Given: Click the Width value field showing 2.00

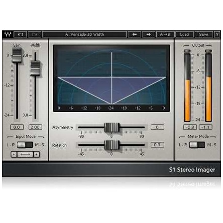Looking at the screenshot, I should pyautogui.click(x=35, y=127).
